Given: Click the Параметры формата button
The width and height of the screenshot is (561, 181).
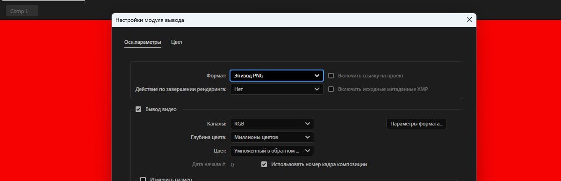Looking at the screenshot, I should (416, 124).
